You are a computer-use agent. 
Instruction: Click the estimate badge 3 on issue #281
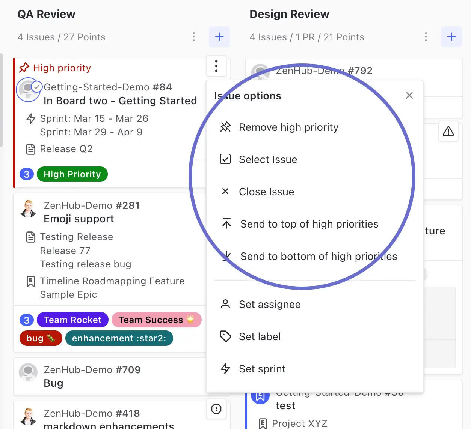27,320
